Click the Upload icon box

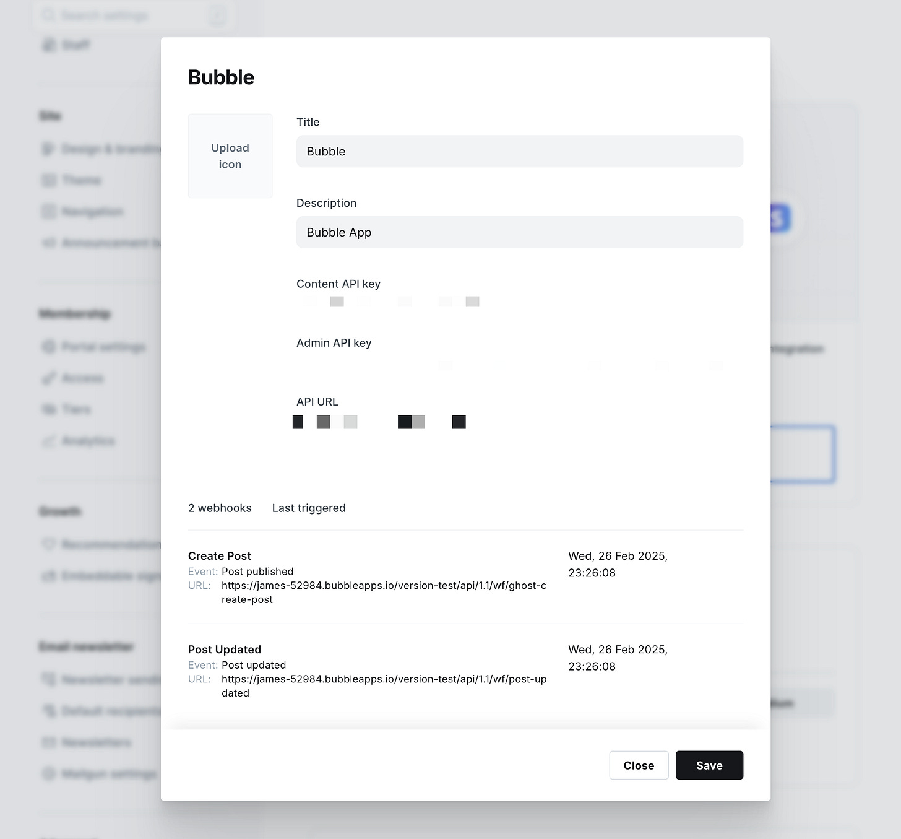(x=230, y=156)
